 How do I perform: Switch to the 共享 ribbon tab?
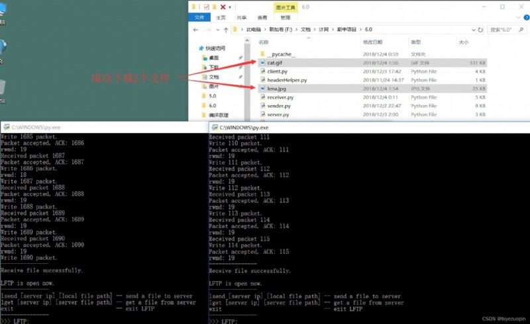point(242,18)
